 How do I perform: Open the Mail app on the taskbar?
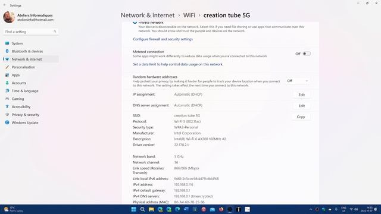tap(213, 209)
